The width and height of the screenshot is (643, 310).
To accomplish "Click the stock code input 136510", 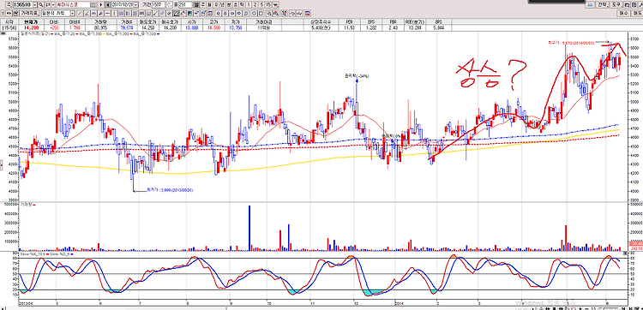I will tap(22, 4).
